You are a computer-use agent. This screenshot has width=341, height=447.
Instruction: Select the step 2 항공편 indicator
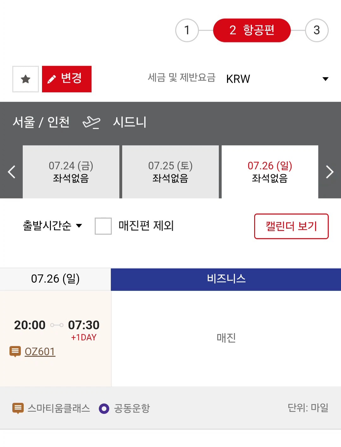click(252, 30)
